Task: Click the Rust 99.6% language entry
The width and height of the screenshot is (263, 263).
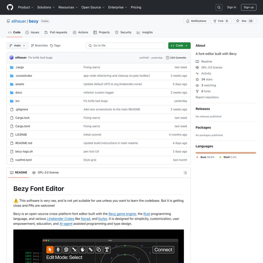Action: coord(205,157)
